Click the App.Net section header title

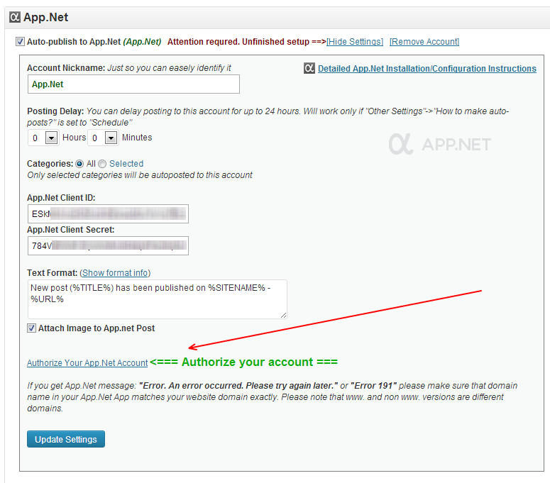pyautogui.click(x=45, y=17)
